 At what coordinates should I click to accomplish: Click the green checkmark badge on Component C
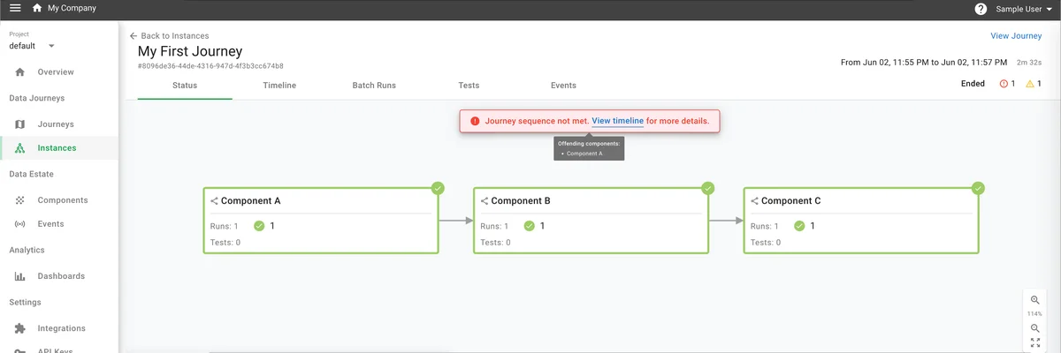(978, 188)
